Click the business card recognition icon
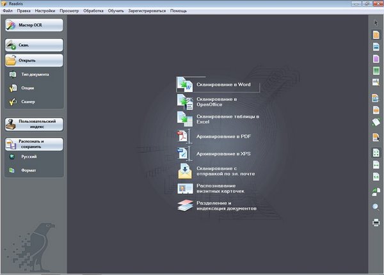 184,188
